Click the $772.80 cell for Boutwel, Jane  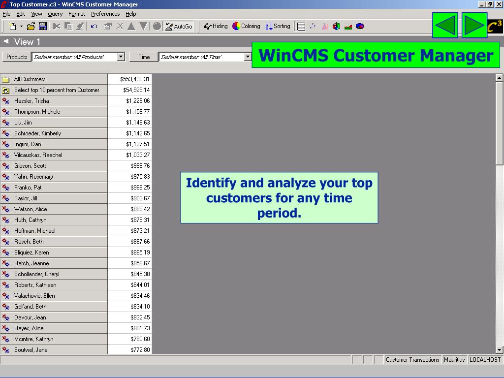[130, 349]
